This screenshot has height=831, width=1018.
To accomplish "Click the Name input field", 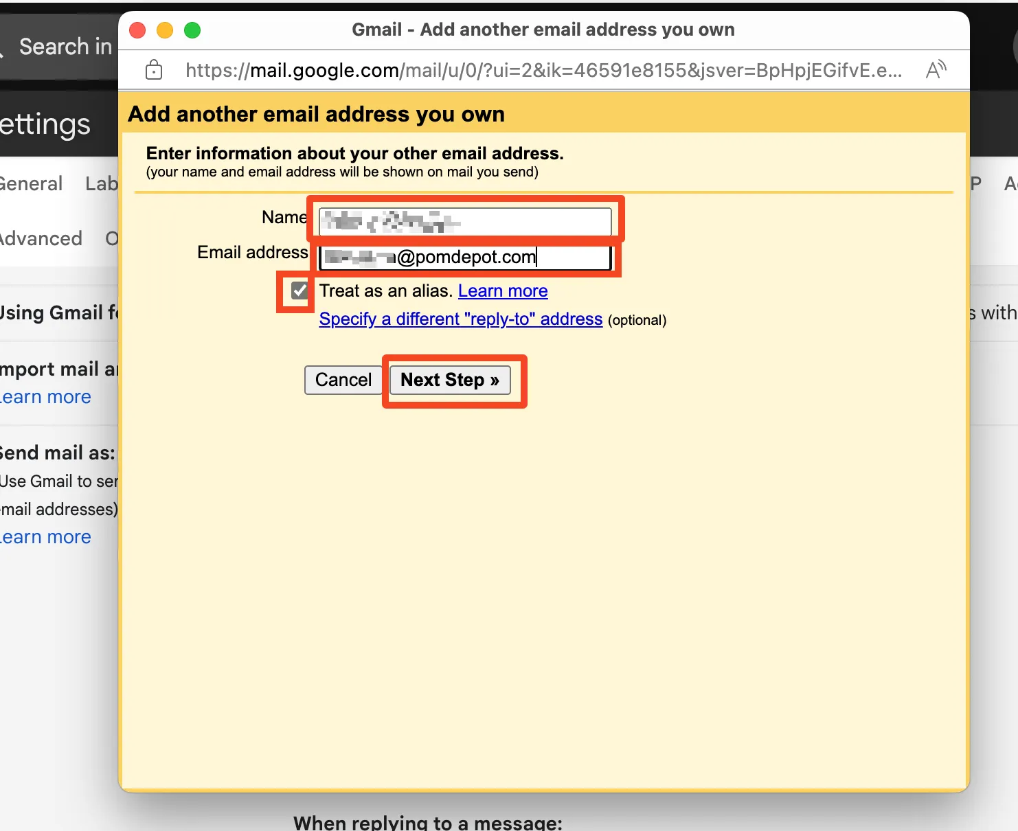I will [x=465, y=221].
